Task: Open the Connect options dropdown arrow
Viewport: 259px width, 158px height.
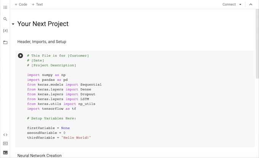Action: point(240,5)
